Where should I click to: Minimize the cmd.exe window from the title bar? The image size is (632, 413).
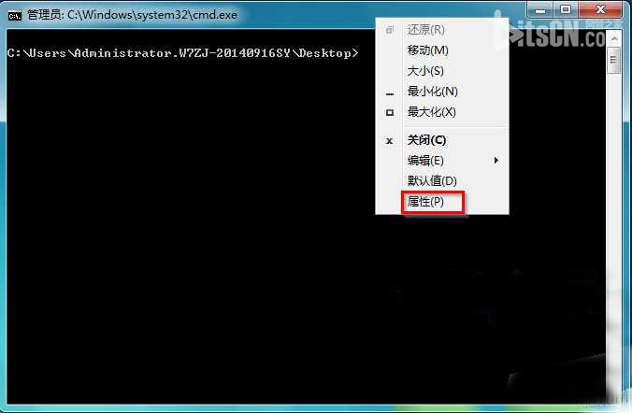pyautogui.click(x=540, y=10)
